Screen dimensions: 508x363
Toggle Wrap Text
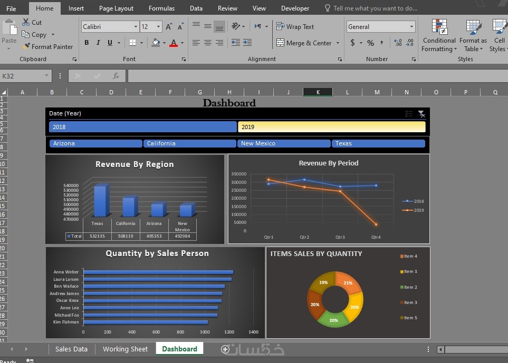tap(295, 27)
